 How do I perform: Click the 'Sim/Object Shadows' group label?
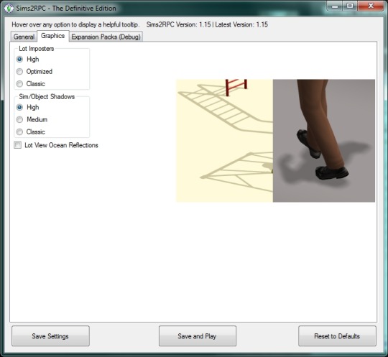pos(47,96)
